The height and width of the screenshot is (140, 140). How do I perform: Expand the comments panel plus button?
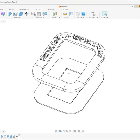pyautogui.click(x=3, y=131)
